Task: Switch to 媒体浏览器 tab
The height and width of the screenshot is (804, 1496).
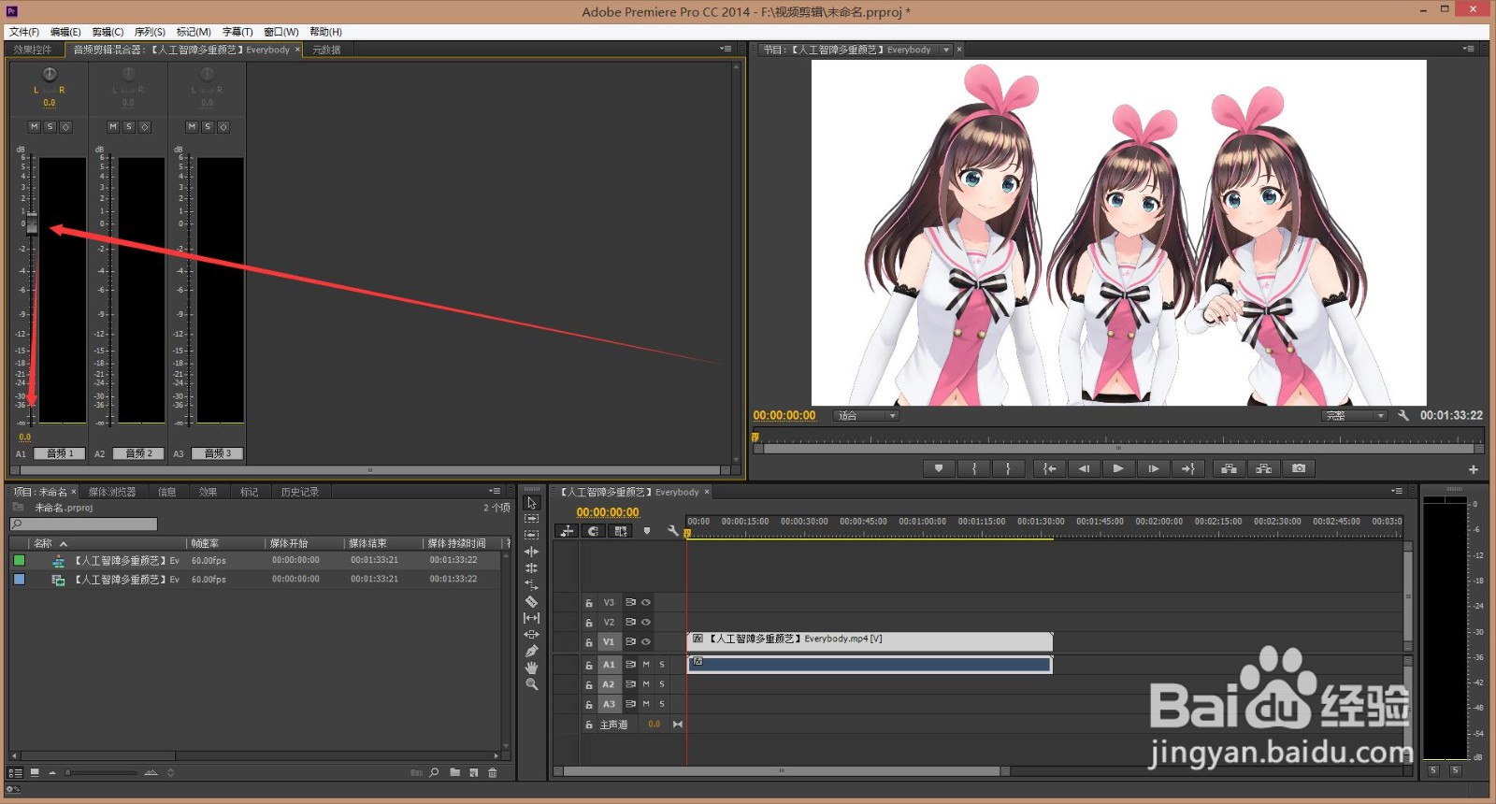Action: click(x=112, y=492)
